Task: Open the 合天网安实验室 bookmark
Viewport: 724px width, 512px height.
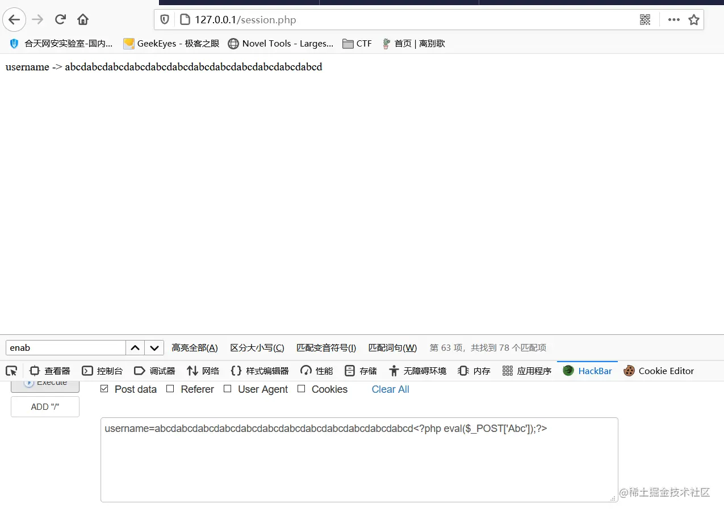Action: point(61,43)
